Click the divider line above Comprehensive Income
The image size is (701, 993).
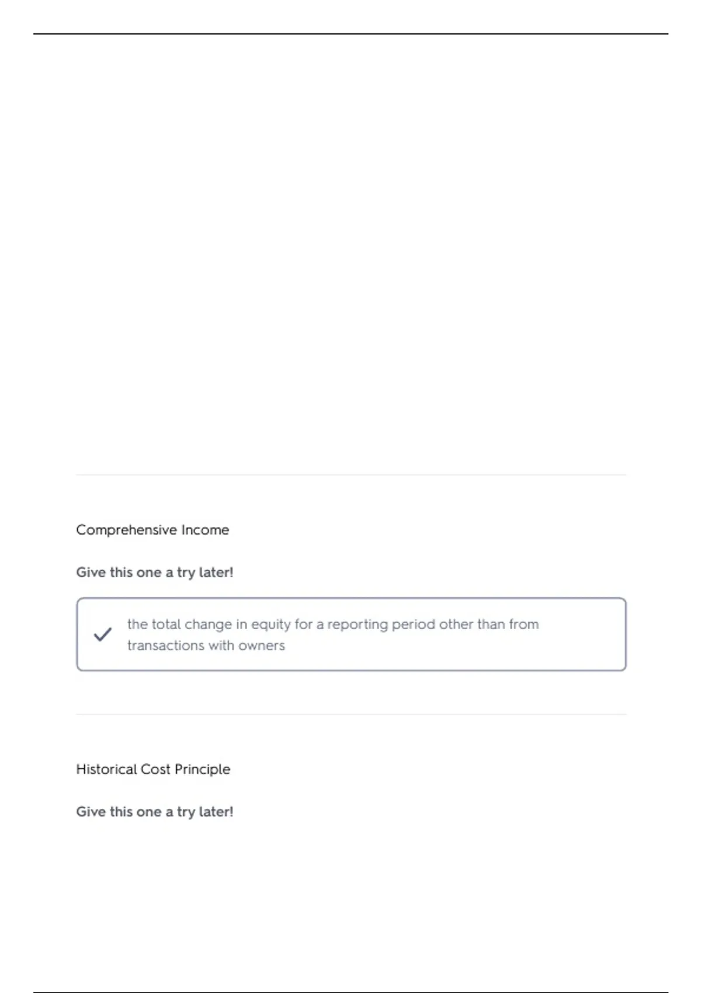click(351, 475)
